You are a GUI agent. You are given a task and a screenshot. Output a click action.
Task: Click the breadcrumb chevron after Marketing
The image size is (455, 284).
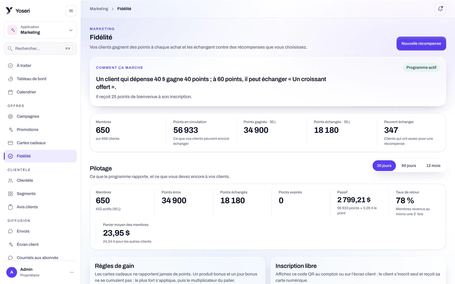click(112, 9)
